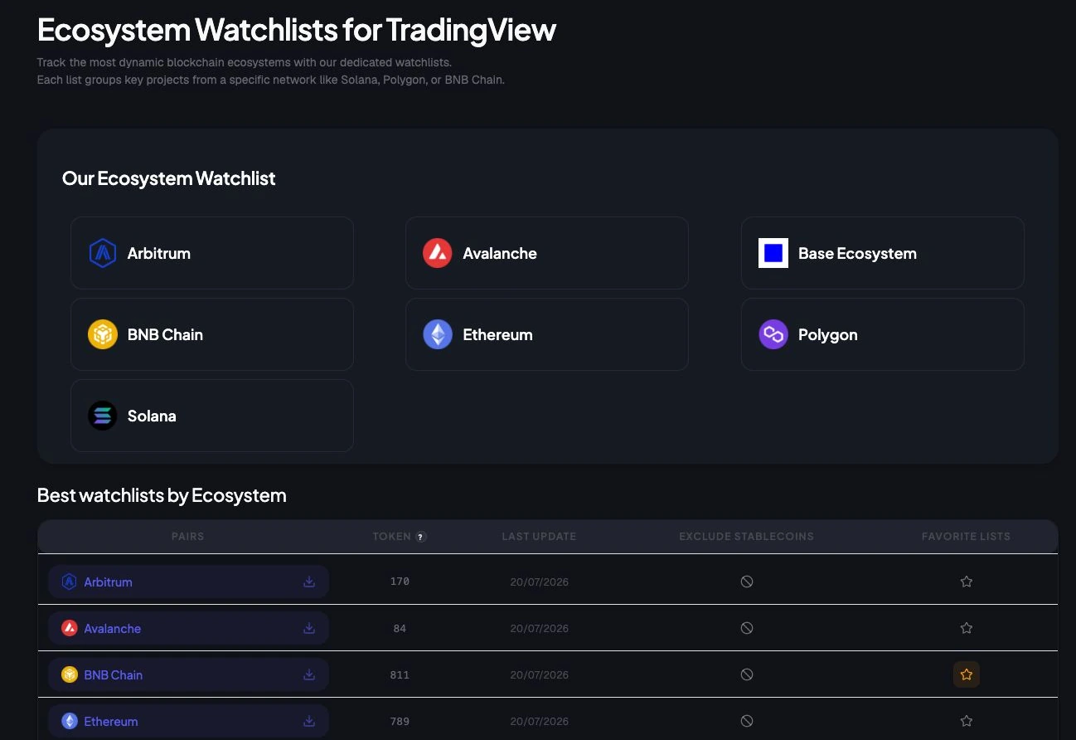Favorite the Arbitrum list with star

pos(967,582)
